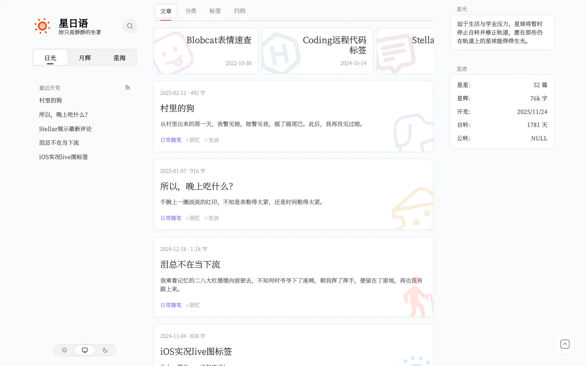Click the 我乘着记忆的二八大杠 excerpt text
The image size is (587, 366).
point(291,285)
